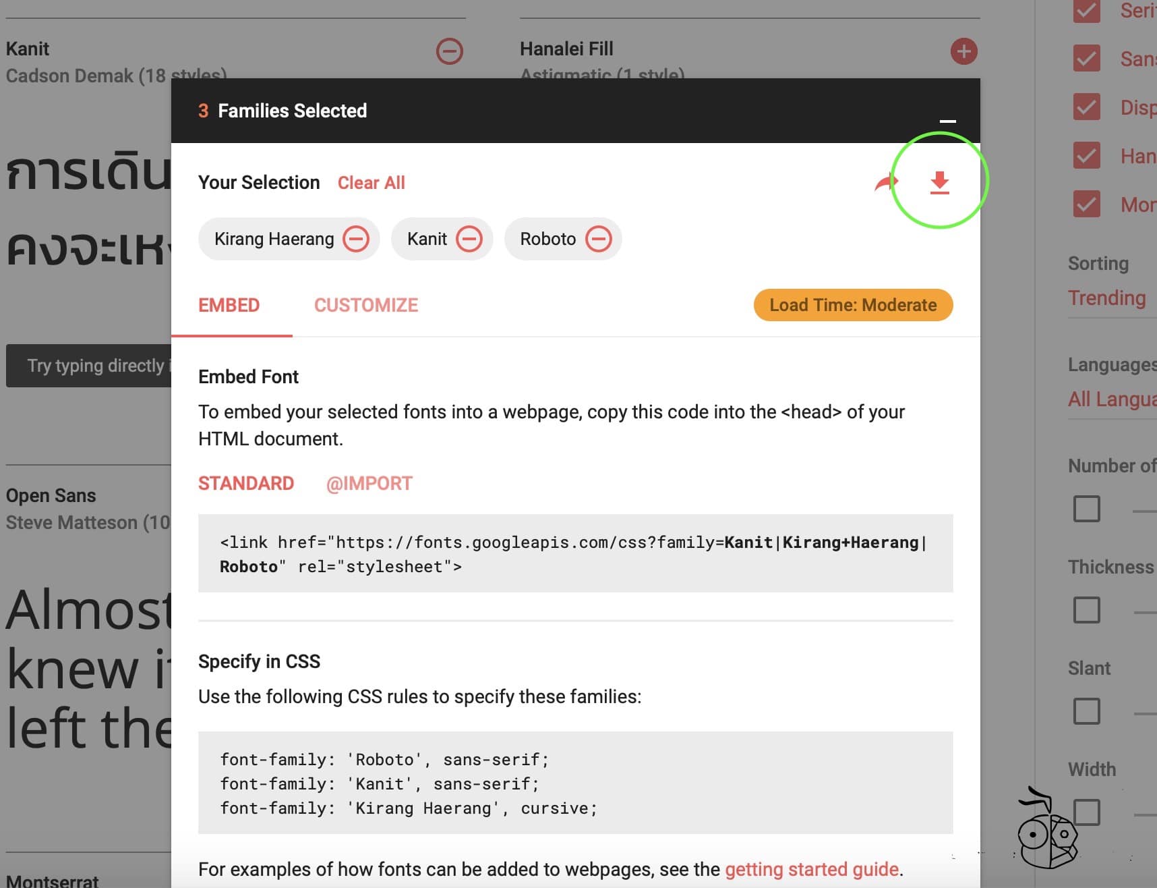
Task: Switch to the CUSTOMIZE tab
Action: click(366, 306)
